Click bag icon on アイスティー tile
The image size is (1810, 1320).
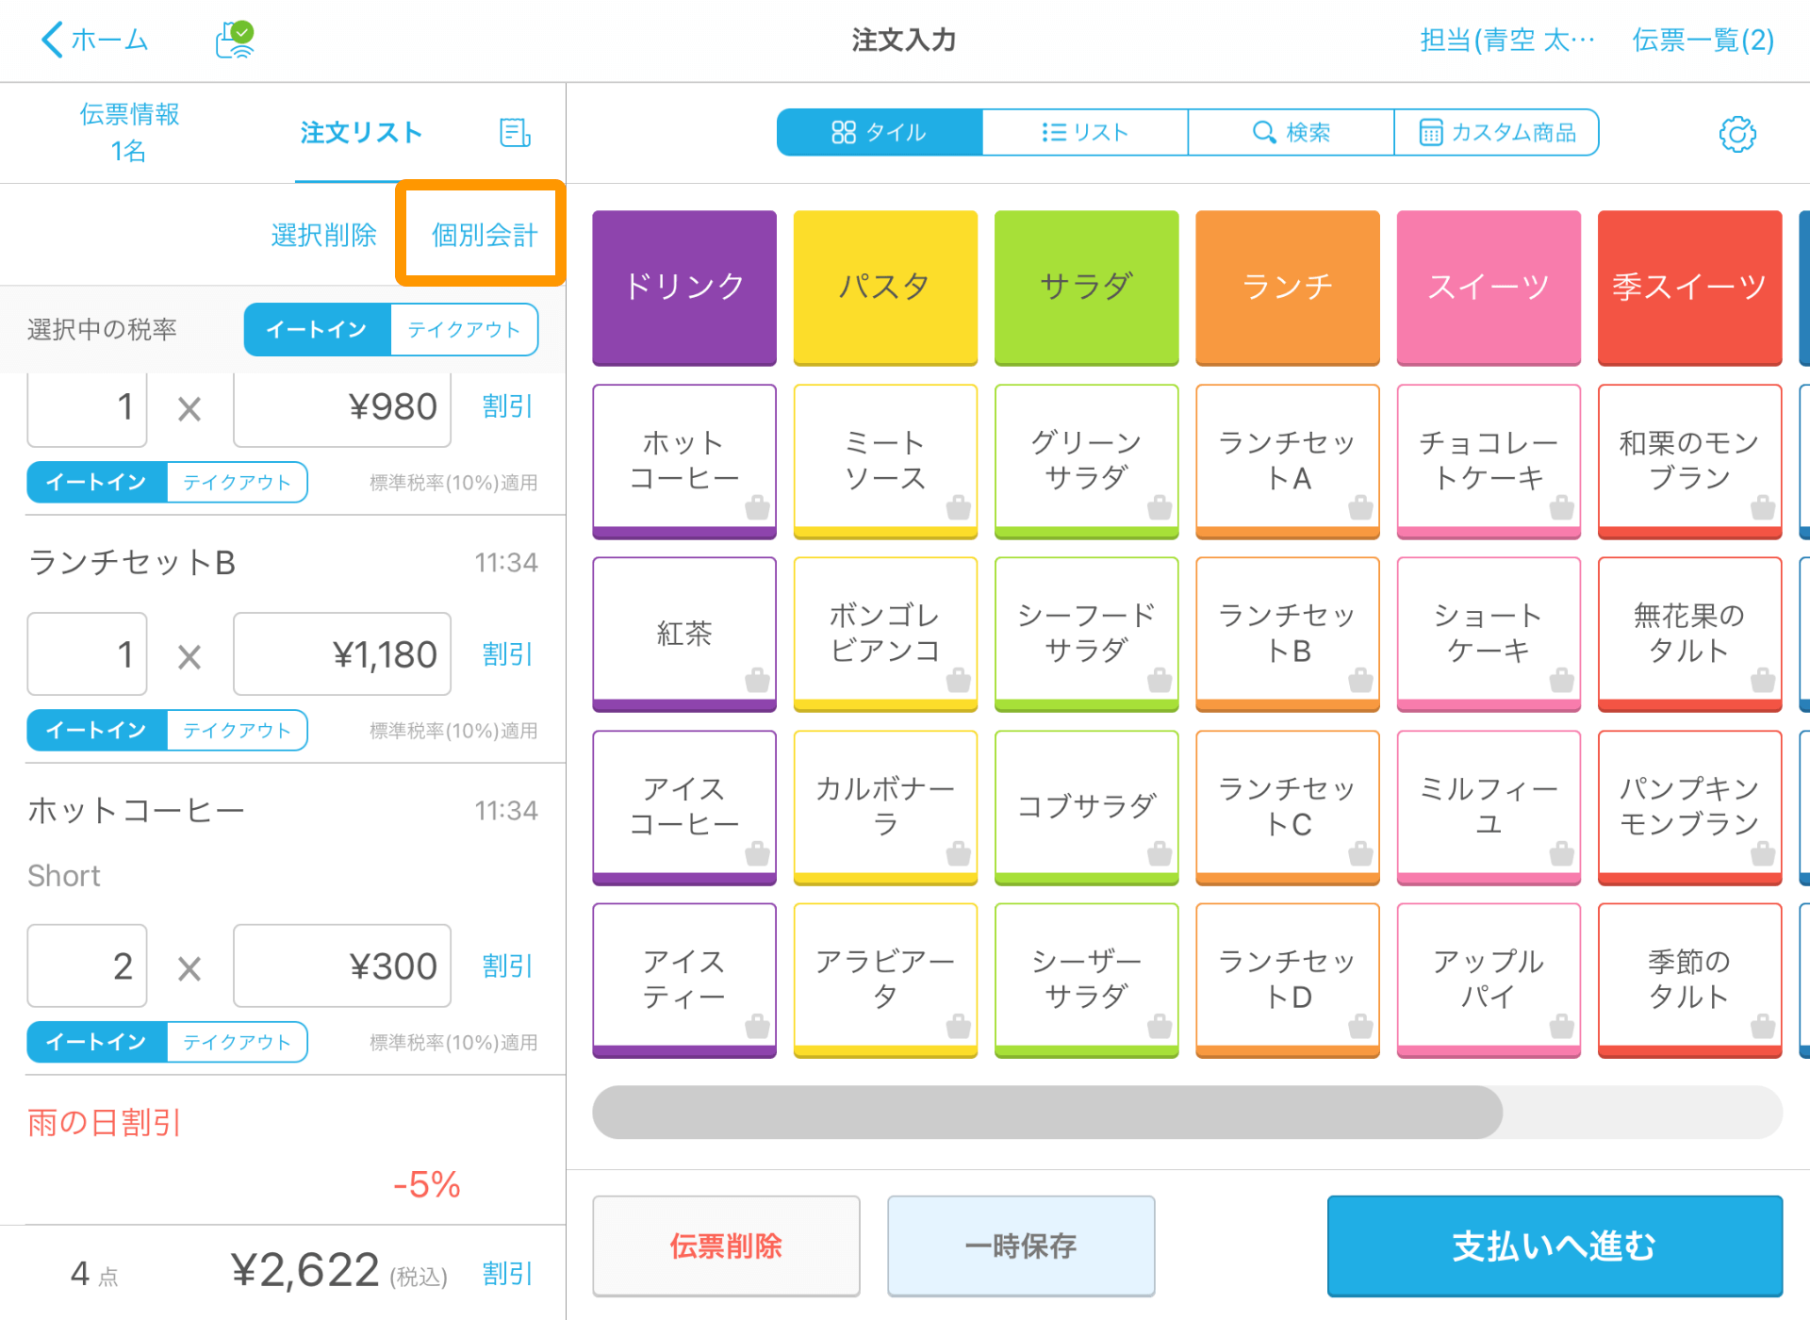[757, 1026]
